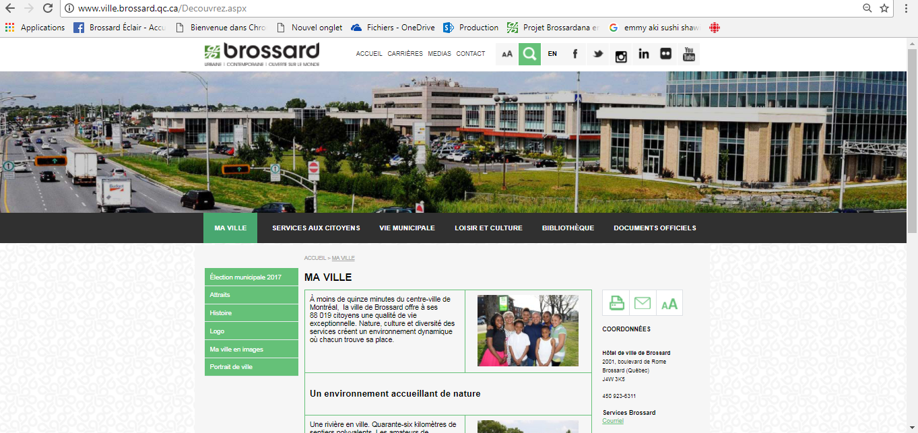Open the Ma ville en images section

tap(251, 349)
